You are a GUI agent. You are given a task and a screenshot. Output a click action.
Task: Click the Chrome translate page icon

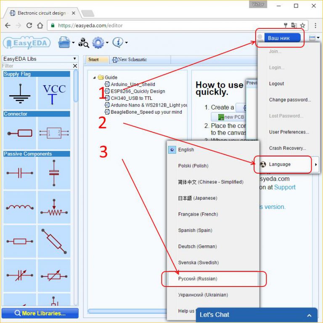coord(294,25)
